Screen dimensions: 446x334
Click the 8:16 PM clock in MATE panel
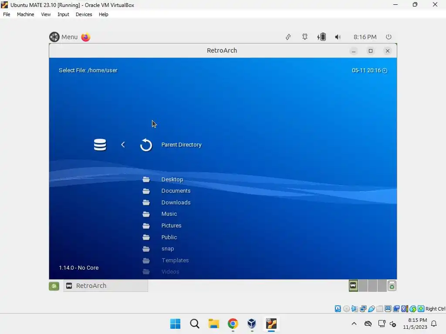(x=365, y=37)
